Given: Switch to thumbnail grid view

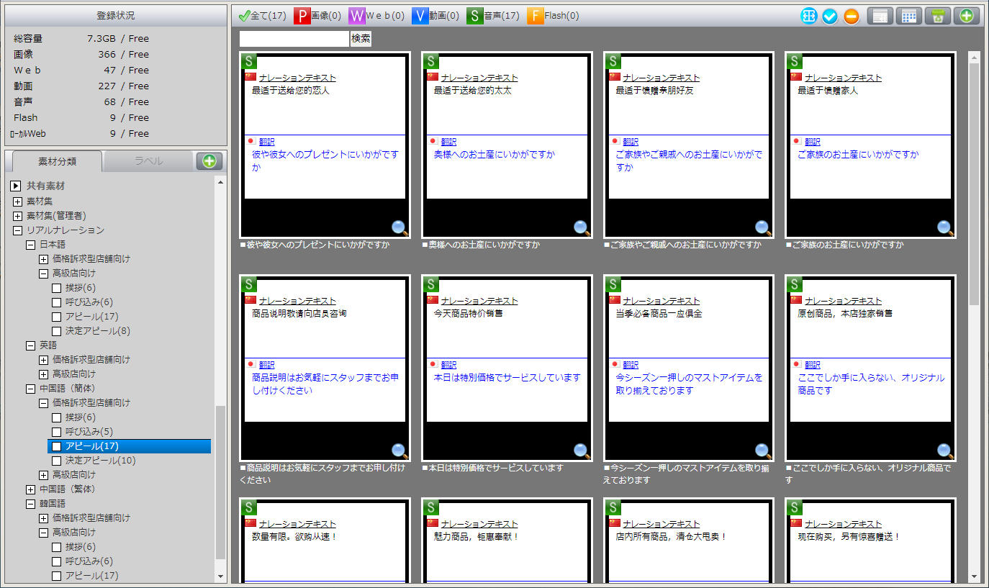Looking at the screenshot, I should pyautogui.click(x=909, y=16).
